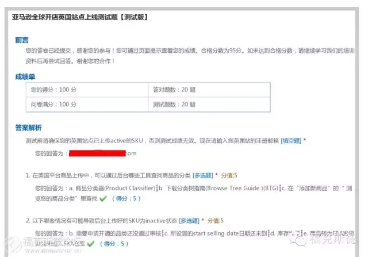The width and height of the screenshot is (368, 257).
Task: Click the preface sentence mentioning 合格分数为95分
Action: 221,51
